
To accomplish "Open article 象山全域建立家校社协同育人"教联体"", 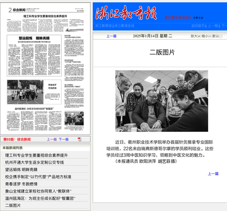I will [38, 191].
